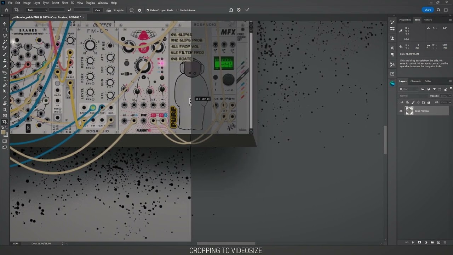Click the Straighten button
This screenshot has width=453, height=255.
[x=116, y=10]
